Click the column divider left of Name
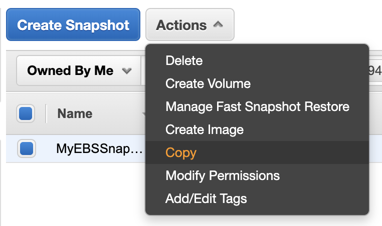This screenshot has width=382, height=226. pos(46,113)
